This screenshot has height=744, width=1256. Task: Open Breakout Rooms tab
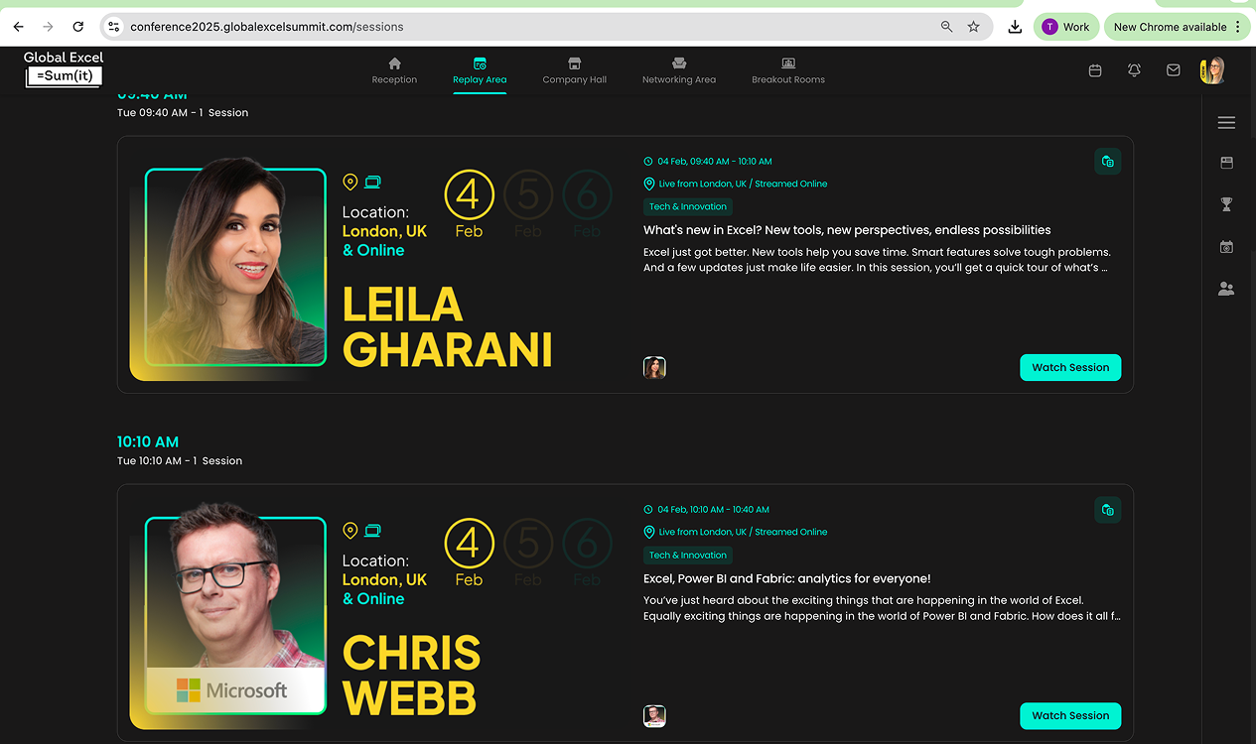point(788,70)
